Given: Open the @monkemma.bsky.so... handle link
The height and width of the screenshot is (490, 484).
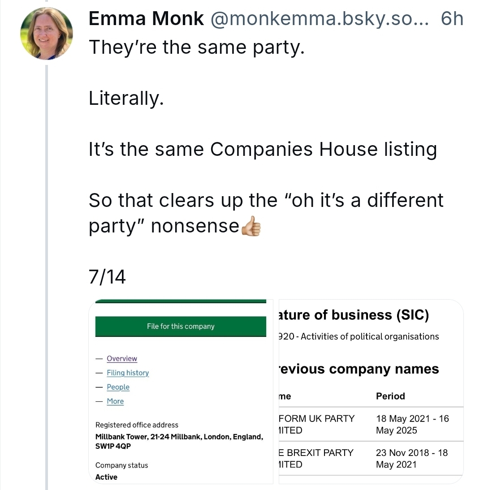Looking at the screenshot, I should pos(320,19).
